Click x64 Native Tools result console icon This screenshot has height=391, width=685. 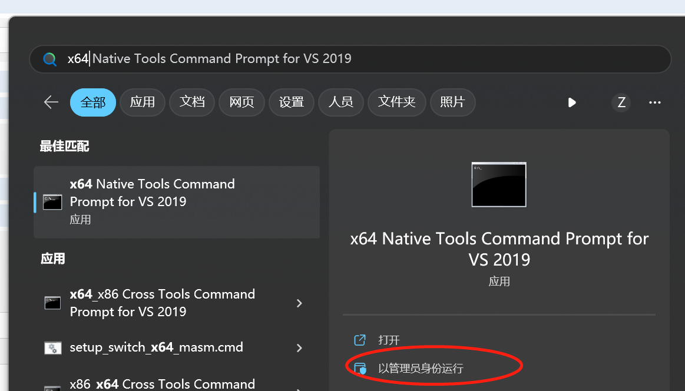(52, 202)
